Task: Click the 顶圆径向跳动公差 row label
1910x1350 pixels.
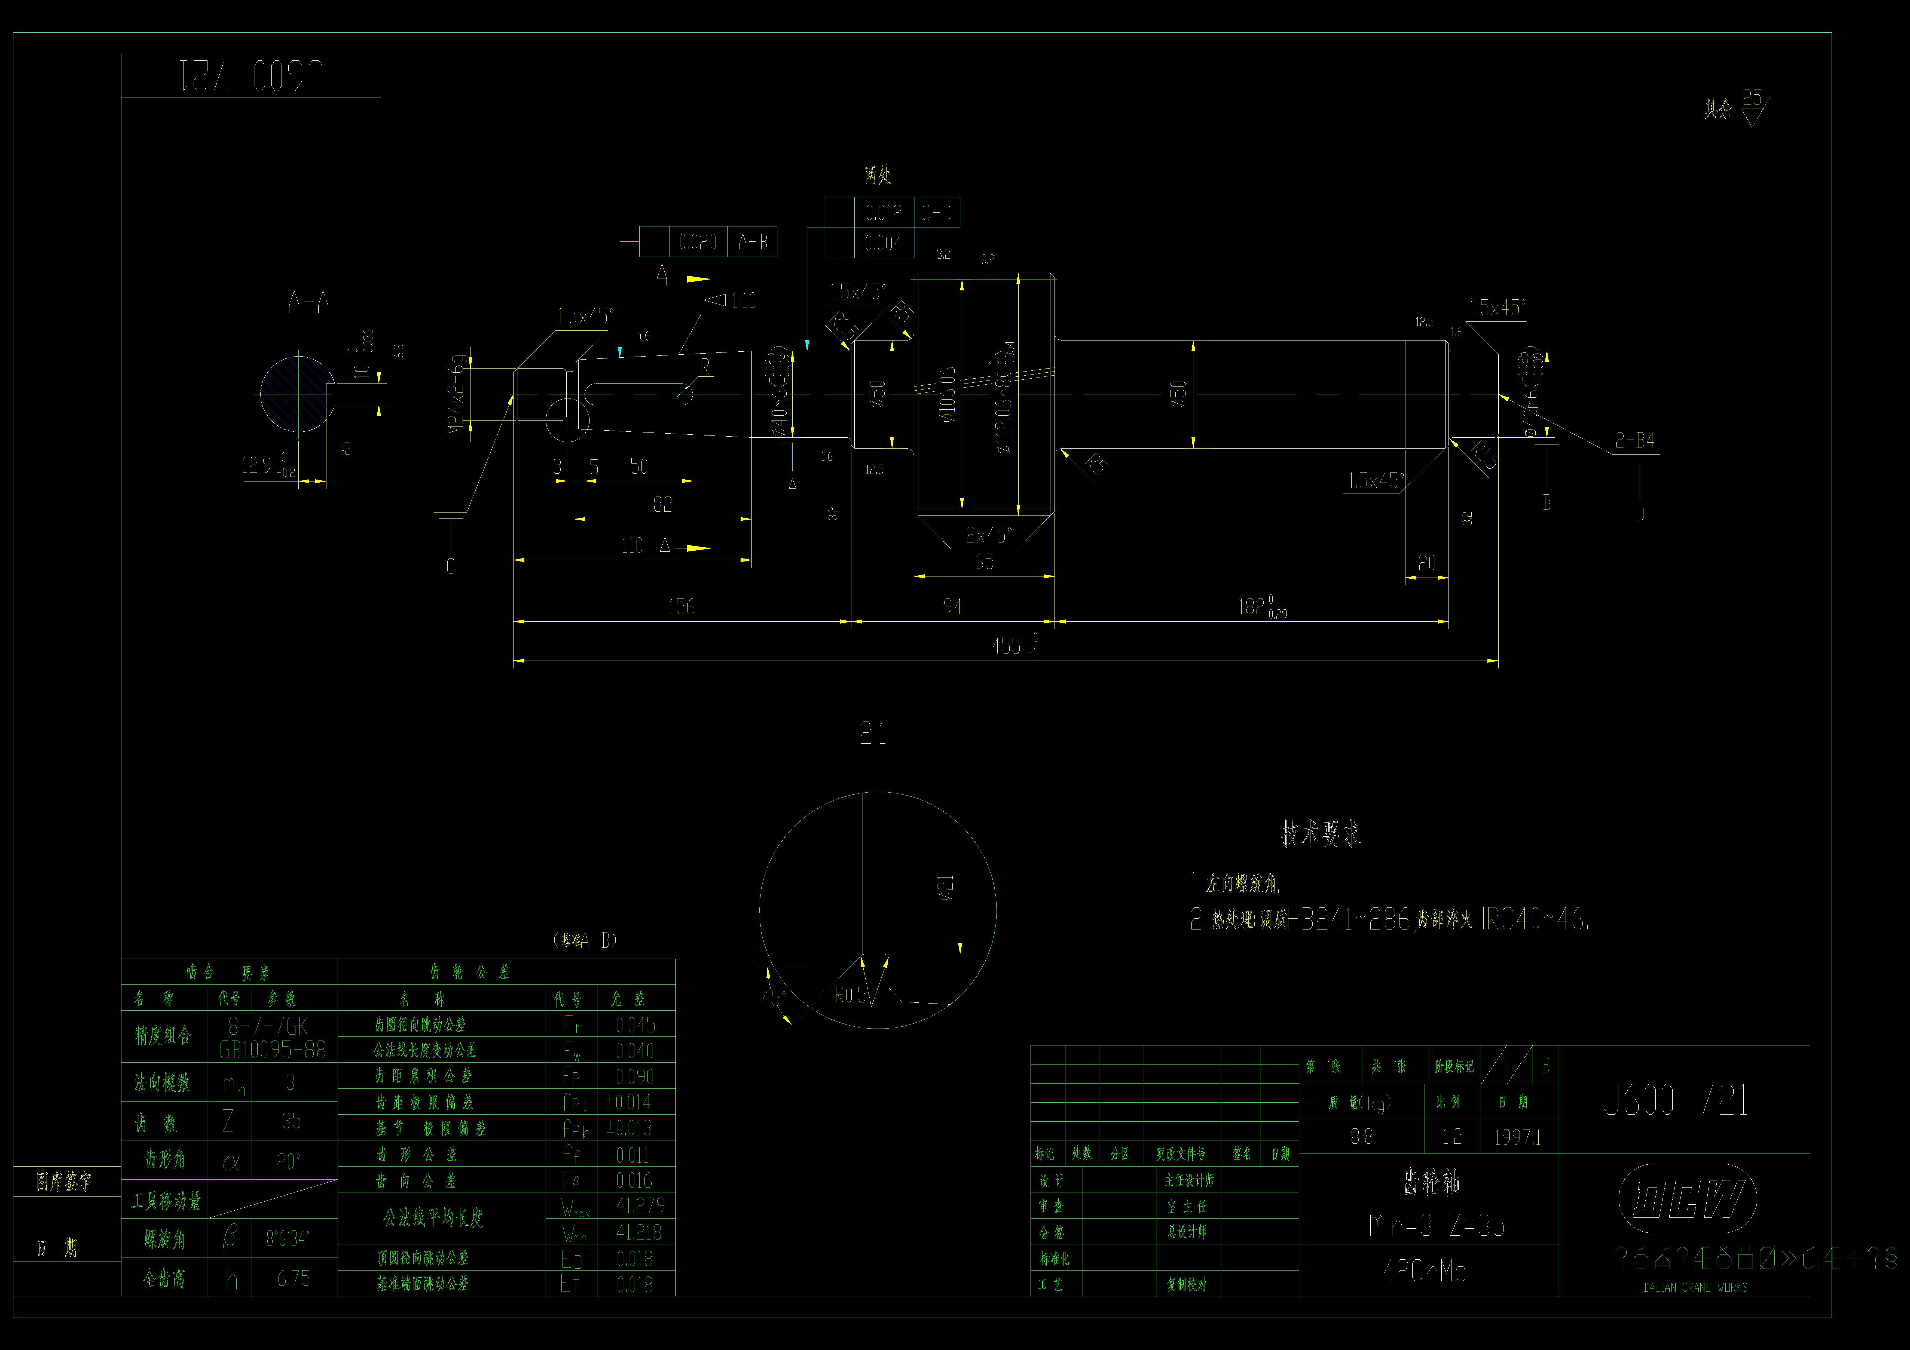Action: [x=423, y=1258]
